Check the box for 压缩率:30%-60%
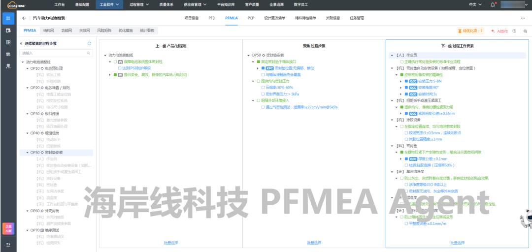 click(263, 88)
